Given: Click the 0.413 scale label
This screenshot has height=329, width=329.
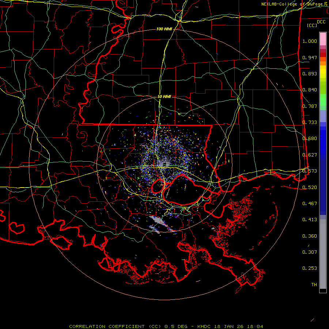Looking at the screenshot, I should click(310, 220).
